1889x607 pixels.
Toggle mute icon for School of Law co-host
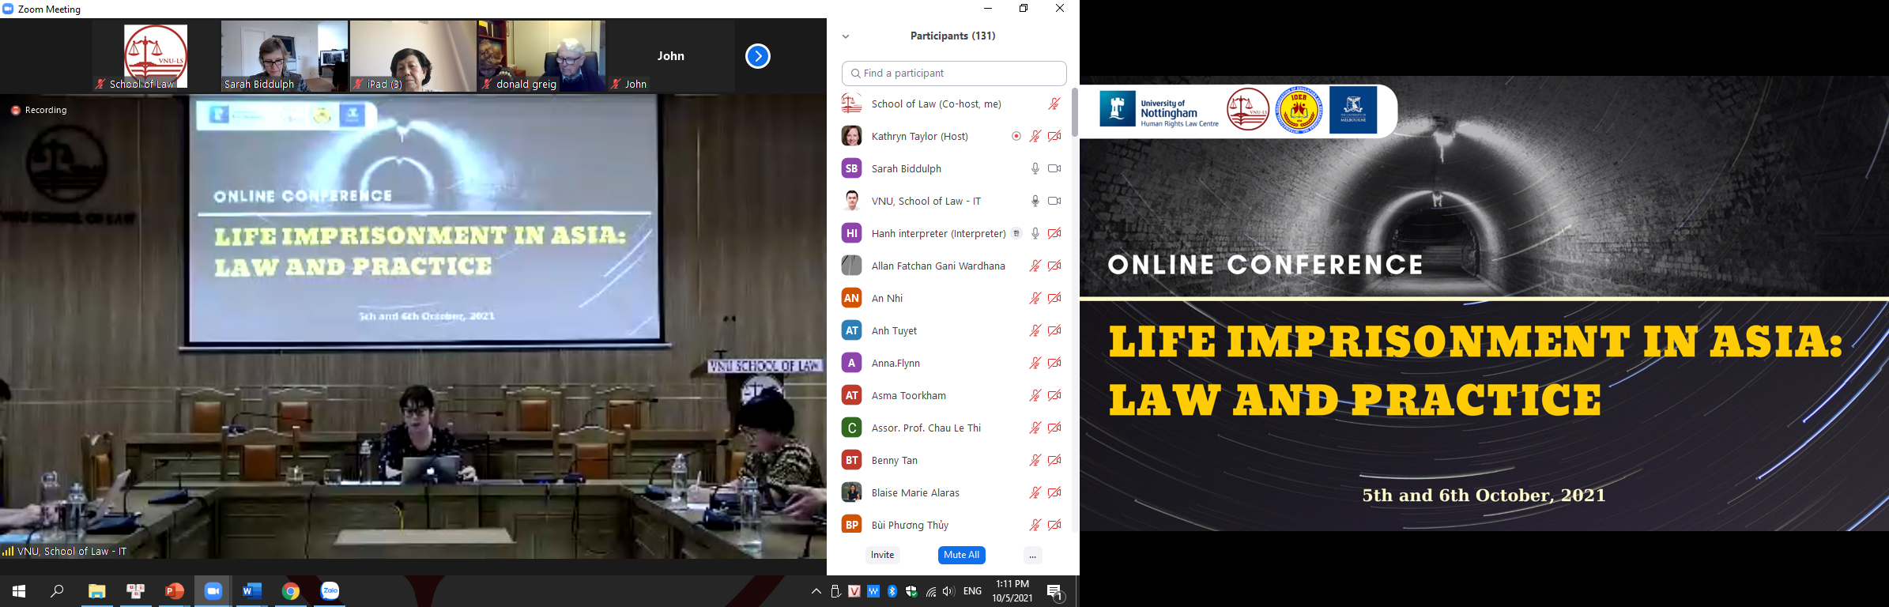(x=1054, y=104)
